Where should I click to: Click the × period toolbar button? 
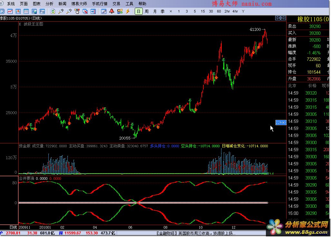pyautogui.click(x=171, y=11)
